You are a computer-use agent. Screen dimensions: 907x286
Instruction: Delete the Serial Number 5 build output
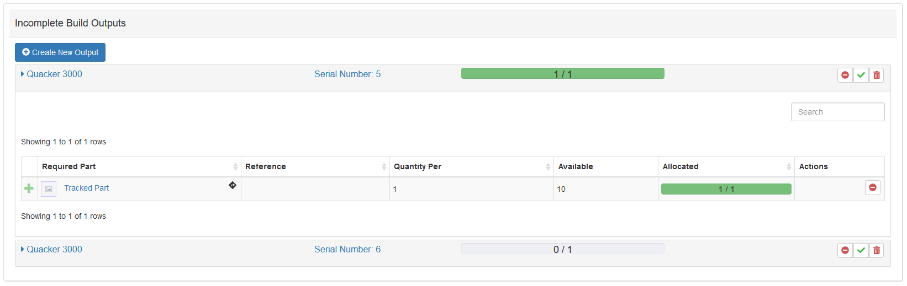[877, 75]
